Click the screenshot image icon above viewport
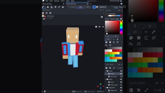This screenshot has height=93, width=165. (x=96, y=27)
